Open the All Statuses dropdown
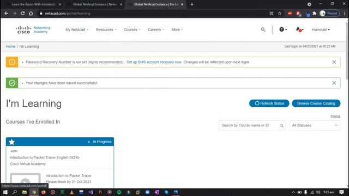Screen dimensions: 349x196 pyautogui.click(x=315, y=125)
